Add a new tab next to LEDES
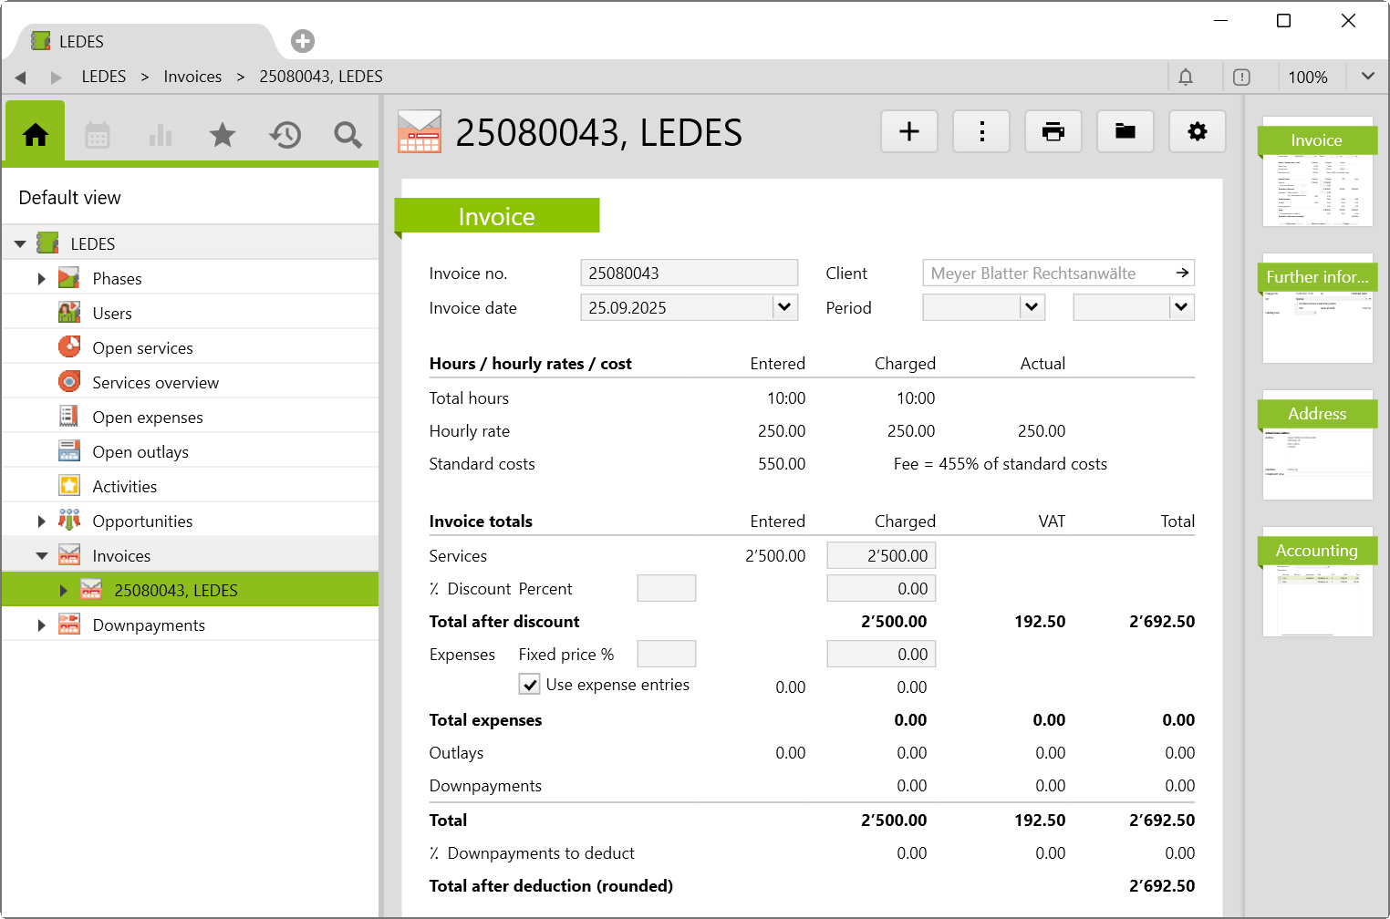This screenshot has height=919, width=1390. click(x=303, y=41)
